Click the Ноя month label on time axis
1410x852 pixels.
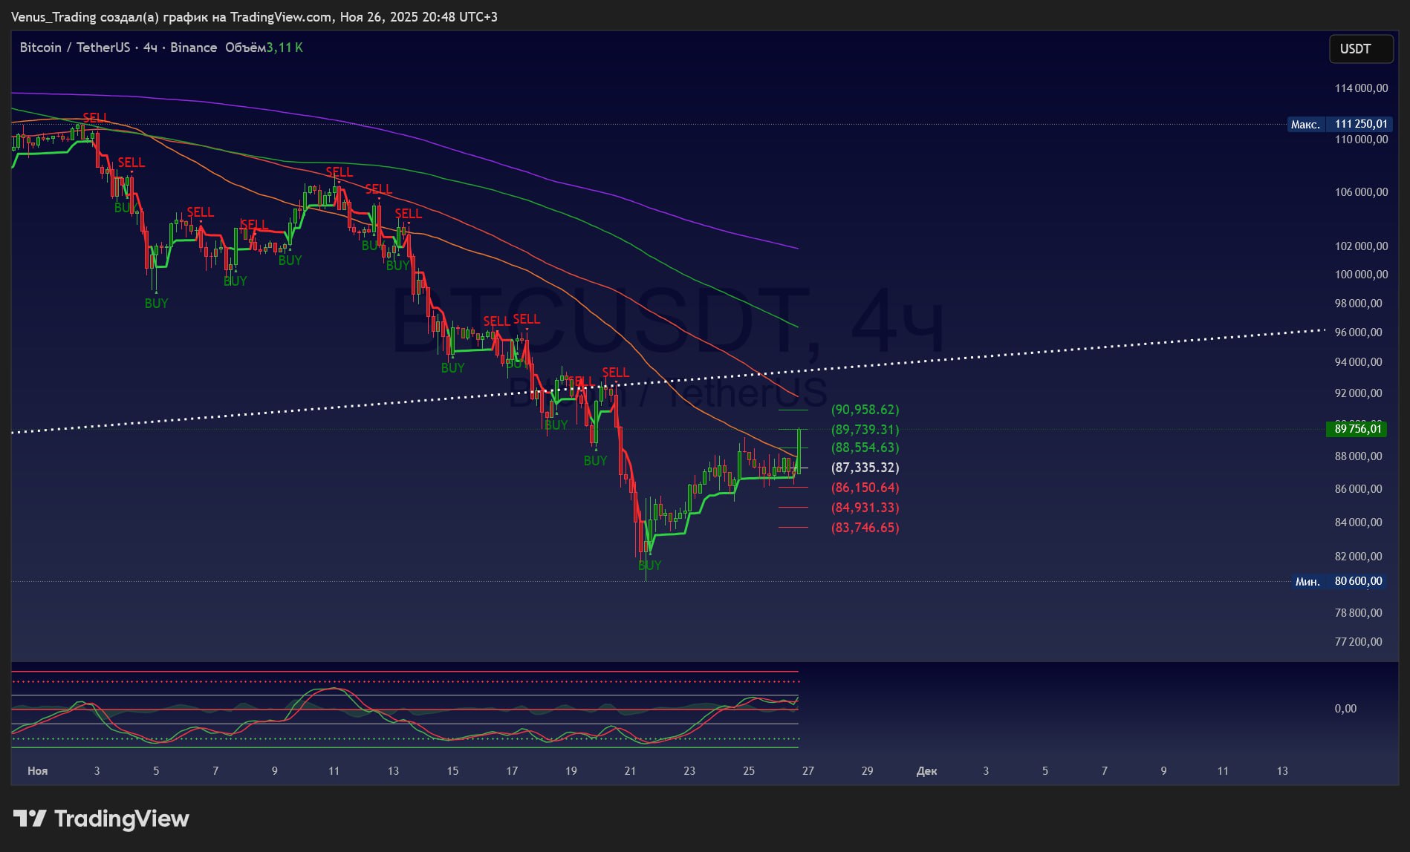coord(37,771)
